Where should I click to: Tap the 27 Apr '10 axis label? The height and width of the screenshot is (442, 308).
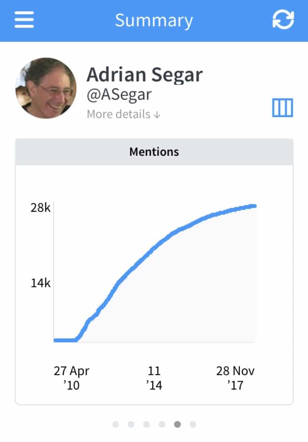click(x=71, y=378)
